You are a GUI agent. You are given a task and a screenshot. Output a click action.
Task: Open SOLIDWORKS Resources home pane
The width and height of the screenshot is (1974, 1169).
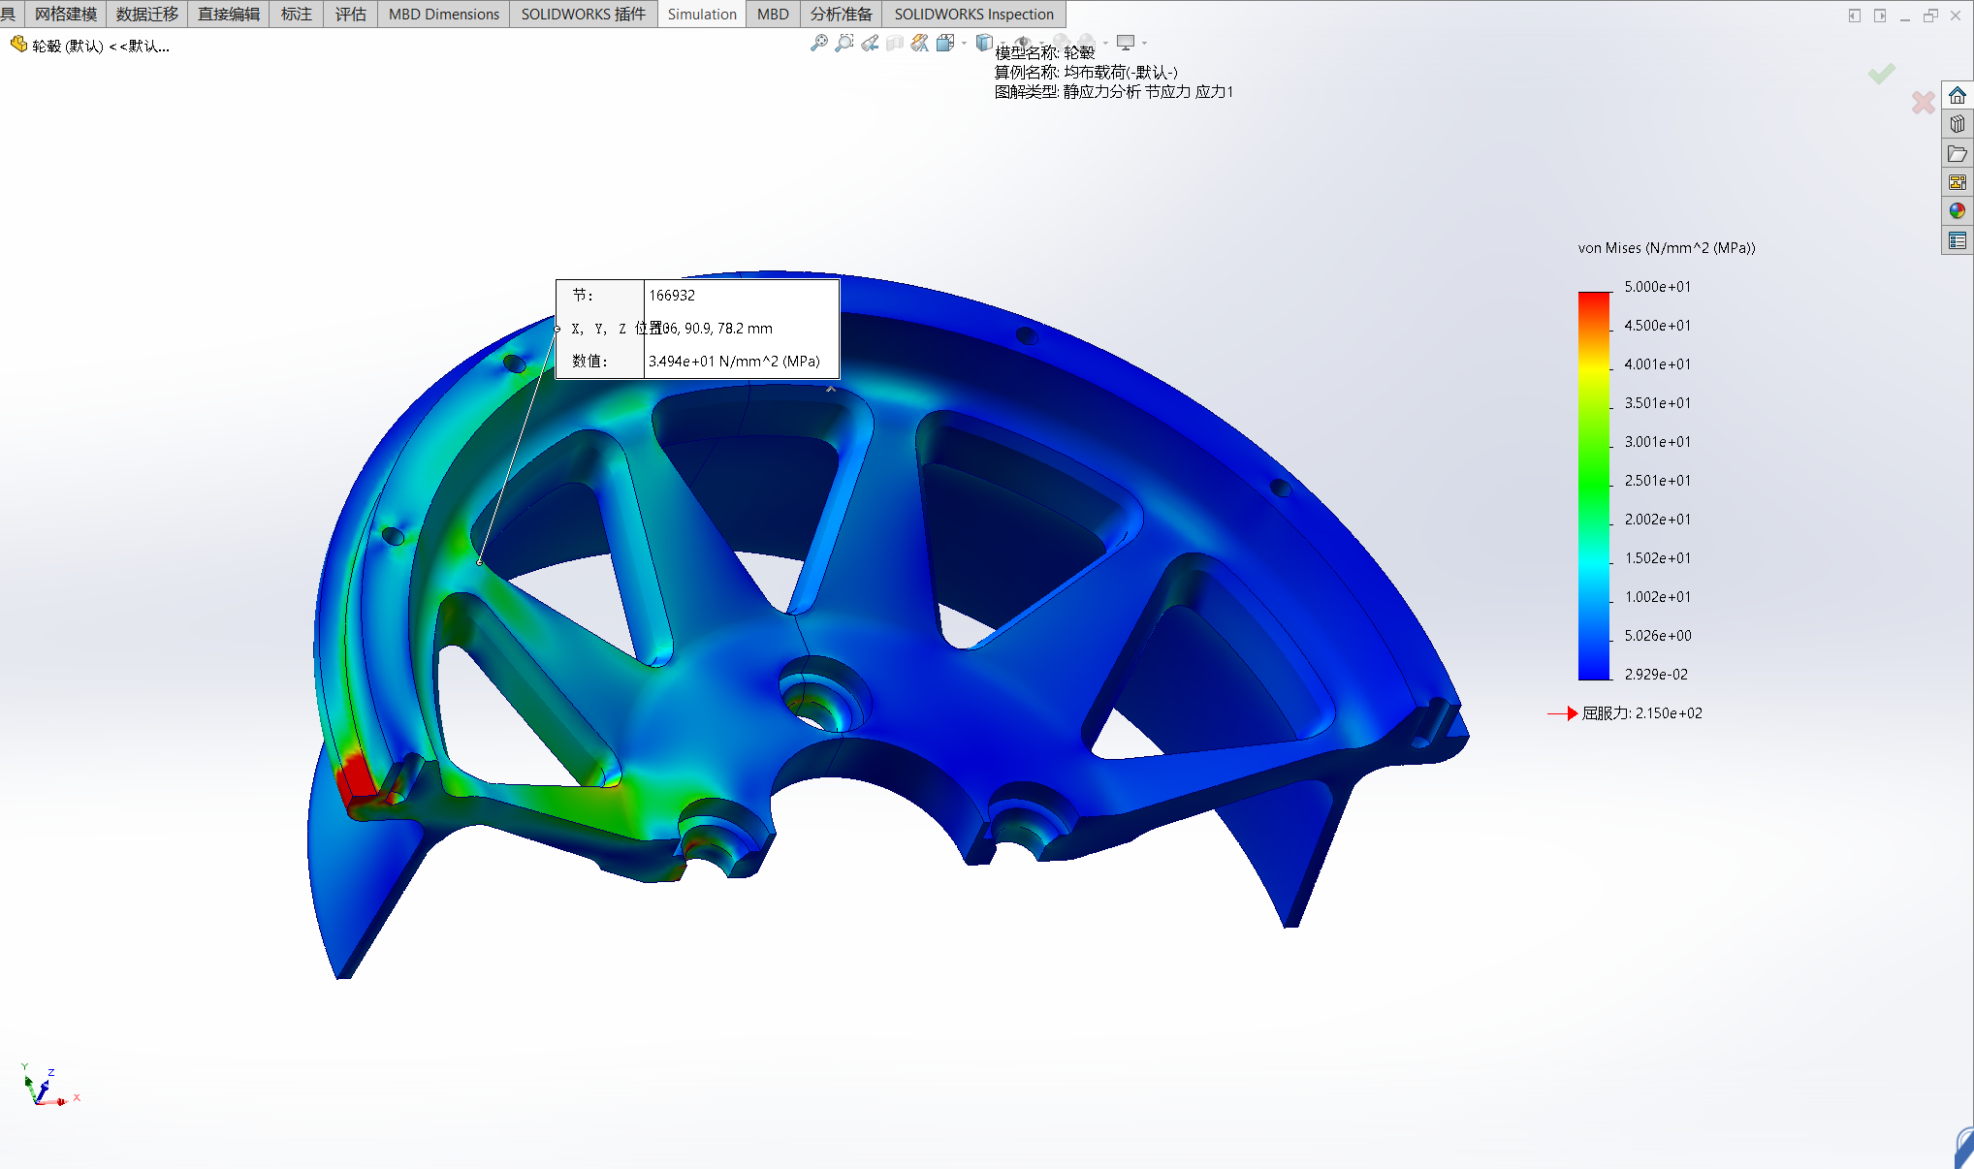pos(1957,96)
